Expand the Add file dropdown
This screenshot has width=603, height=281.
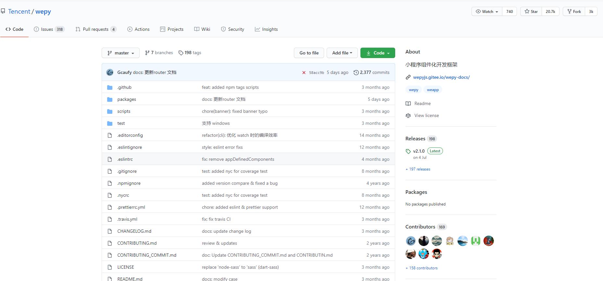click(x=342, y=53)
